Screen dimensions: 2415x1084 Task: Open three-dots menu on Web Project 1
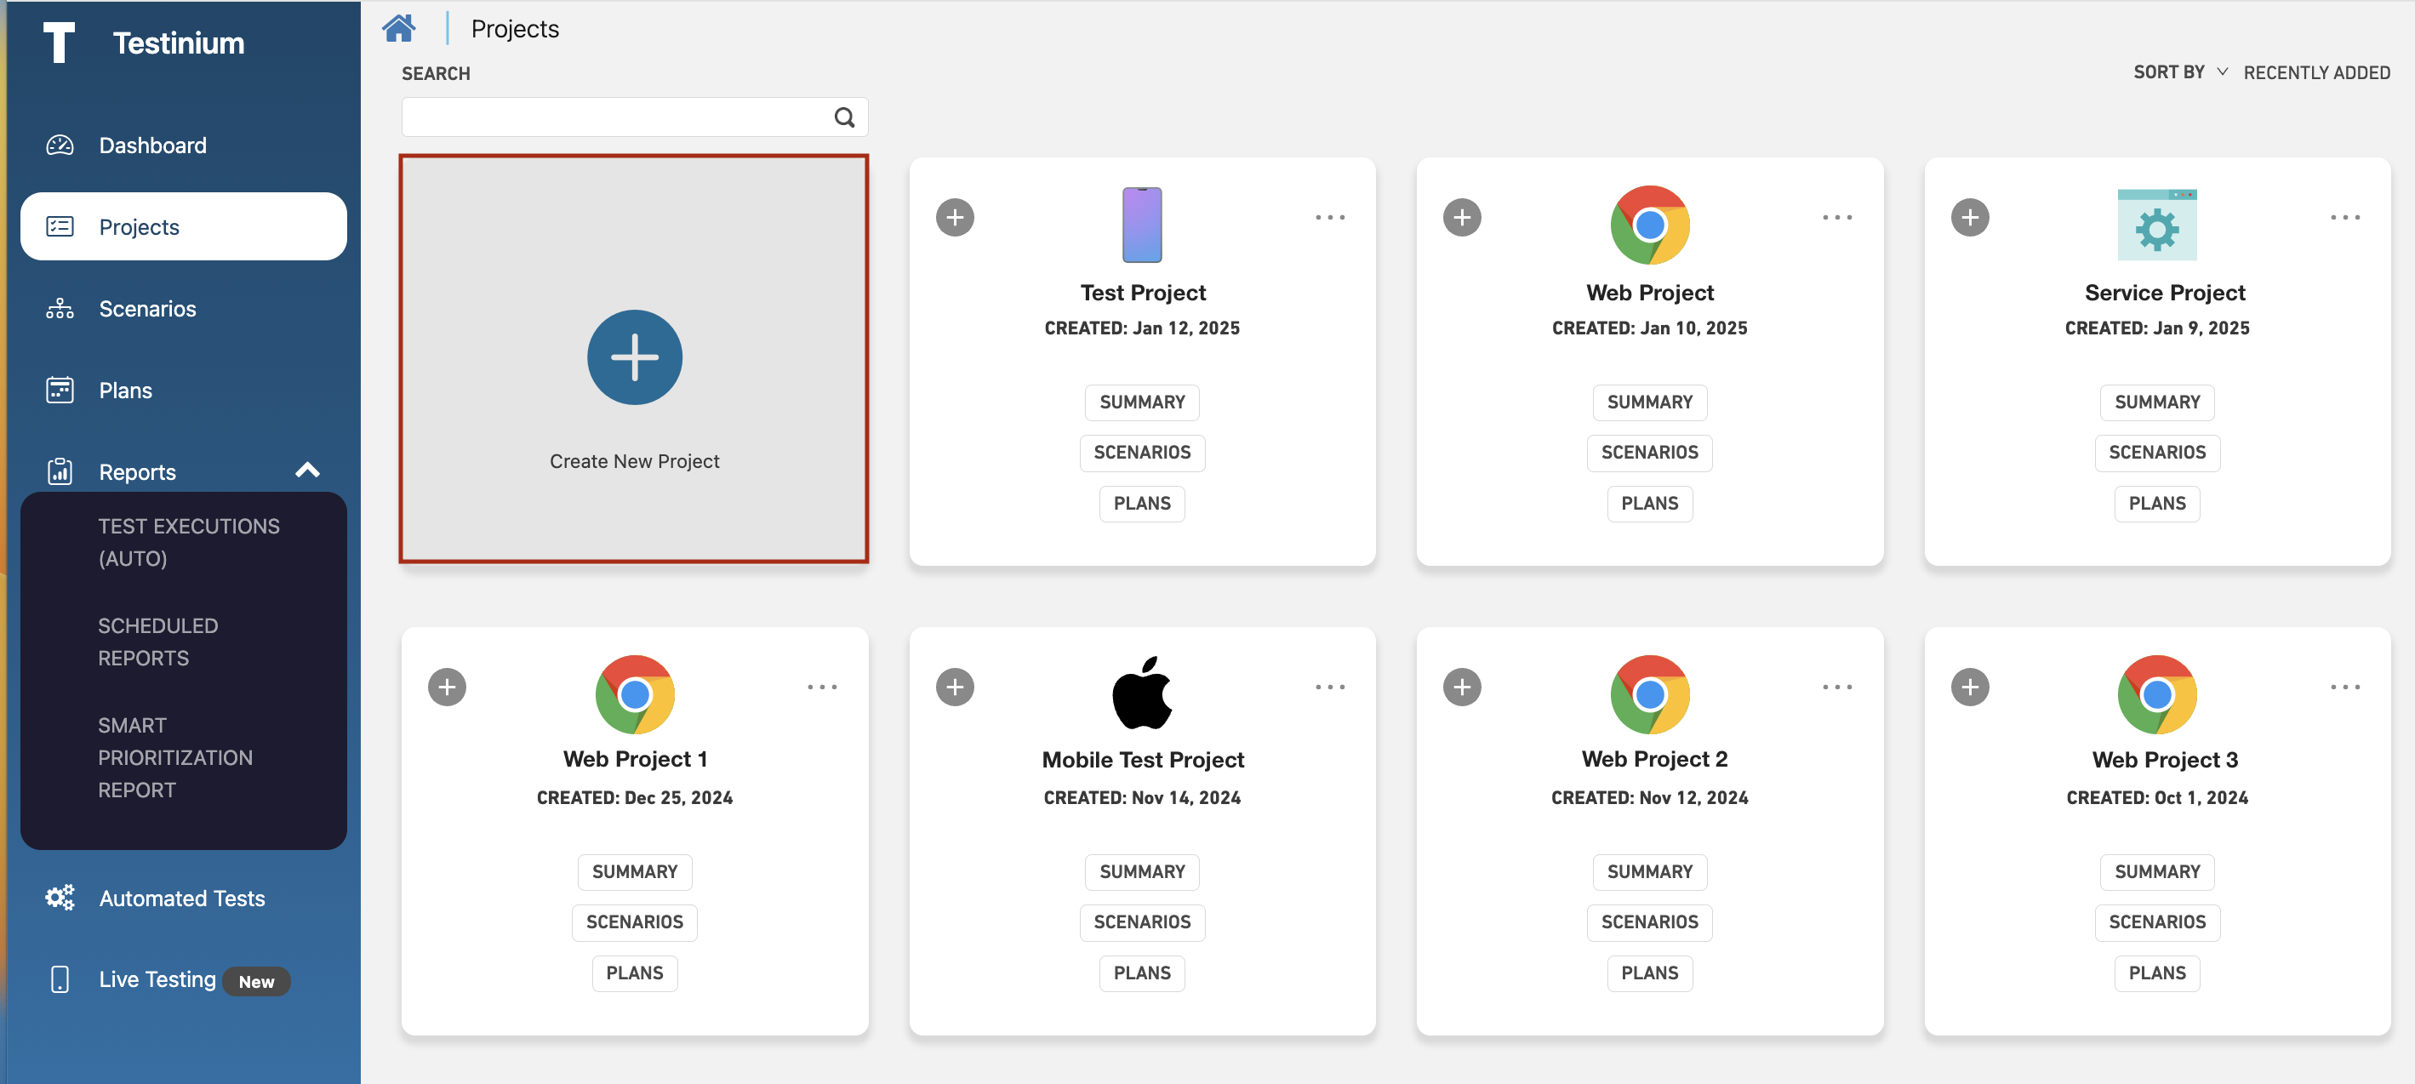[x=821, y=687]
